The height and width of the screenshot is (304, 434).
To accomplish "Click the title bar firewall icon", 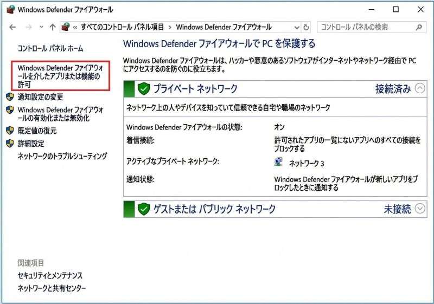I will coord(10,9).
